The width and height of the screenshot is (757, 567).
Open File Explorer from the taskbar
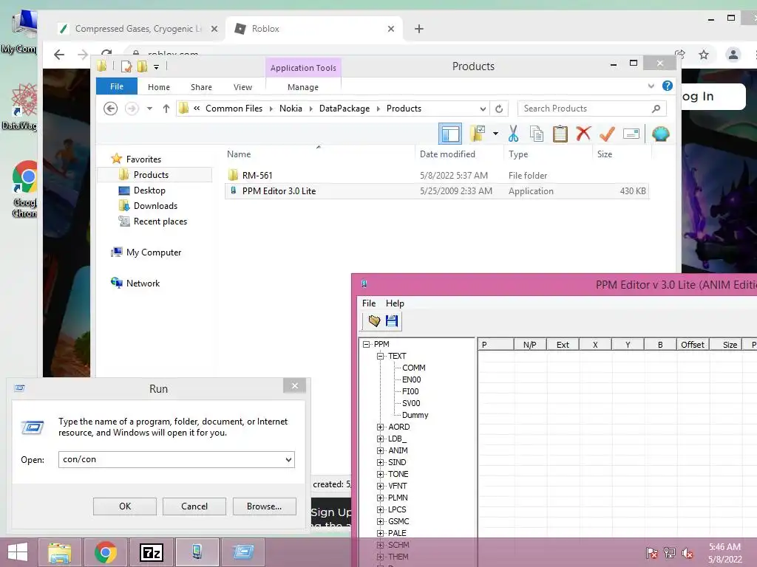tap(60, 552)
